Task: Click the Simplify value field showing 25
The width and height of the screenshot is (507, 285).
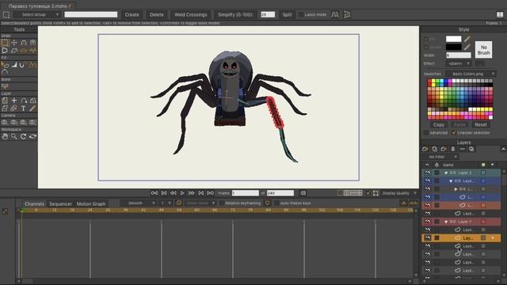Action: (x=268, y=14)
